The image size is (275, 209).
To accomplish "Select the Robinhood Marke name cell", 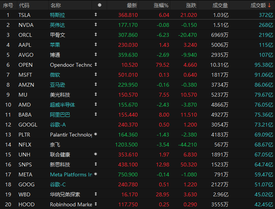I will coord(71,204).
